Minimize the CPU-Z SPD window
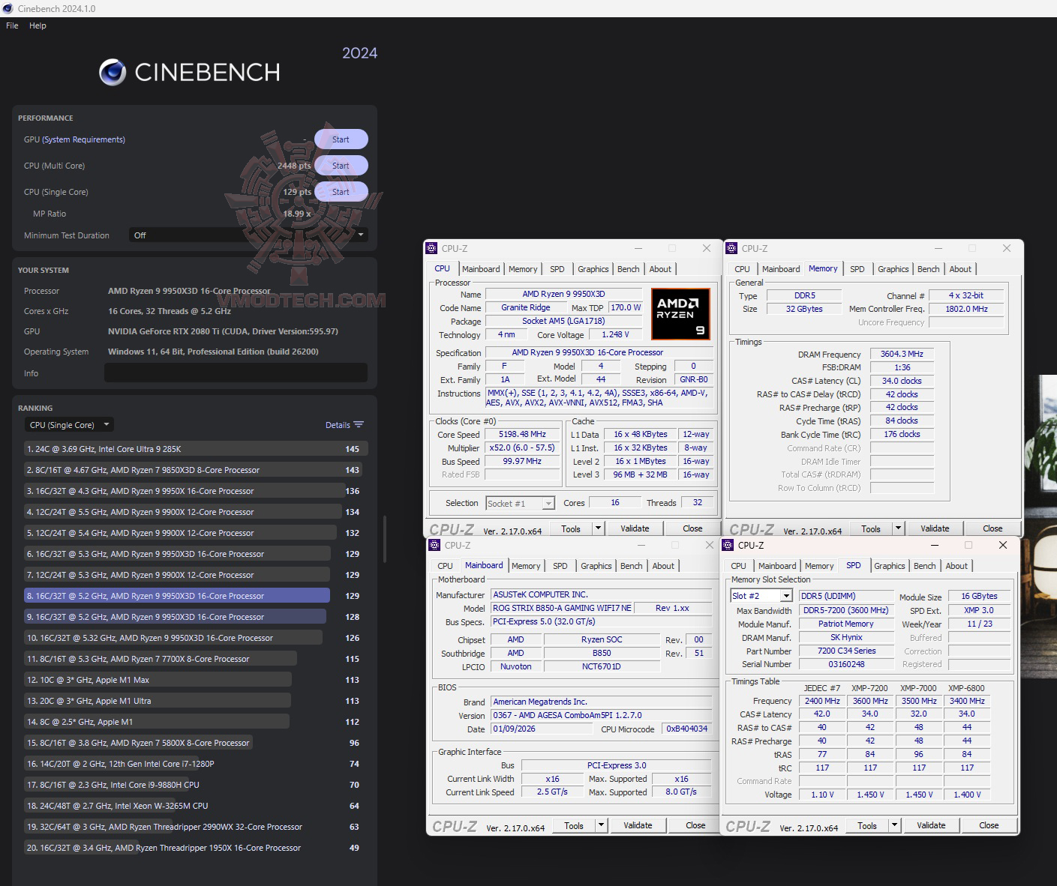The image size is (1057, 886). [x=934, y=545]
